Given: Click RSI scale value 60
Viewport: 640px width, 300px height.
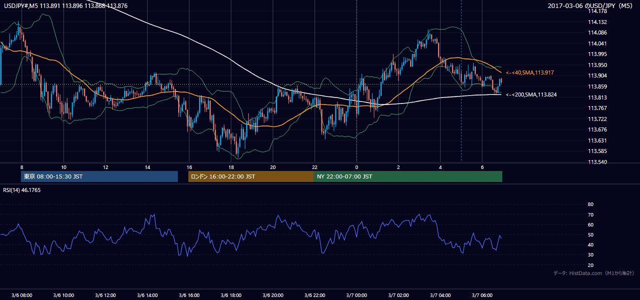Looking at the screenshot, I should click(591, 224).
